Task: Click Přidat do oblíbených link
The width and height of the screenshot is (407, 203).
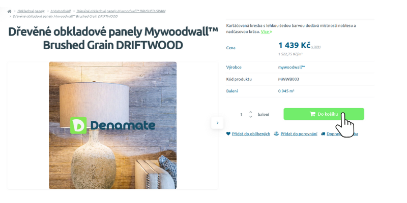Action: 251,134
